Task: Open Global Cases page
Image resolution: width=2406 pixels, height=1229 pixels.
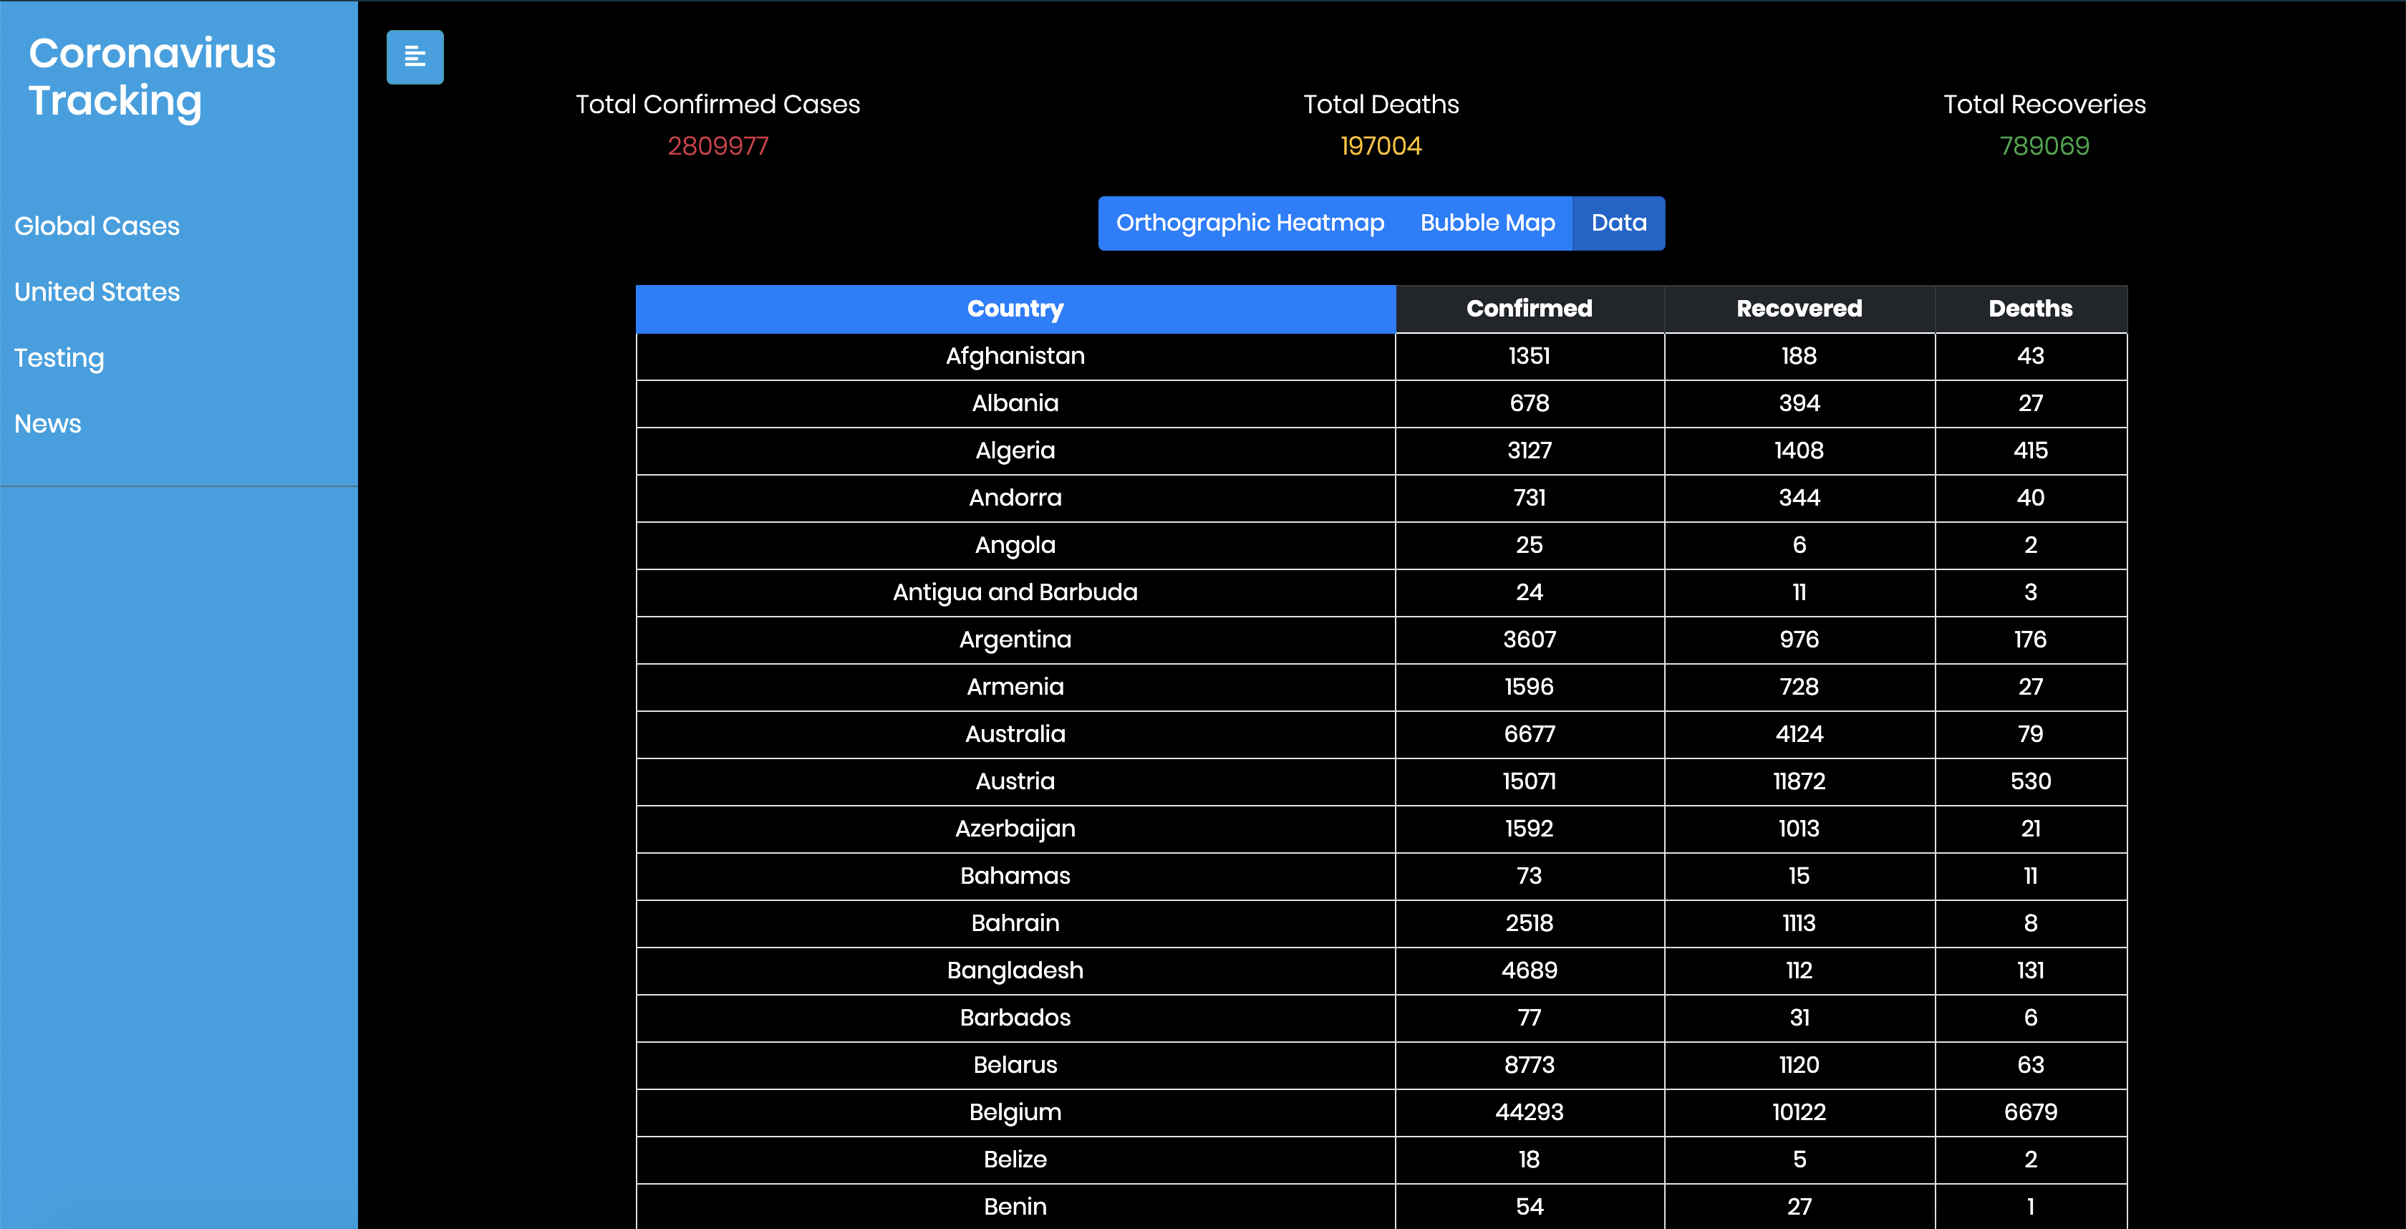Action: click(x=96, y=226)
